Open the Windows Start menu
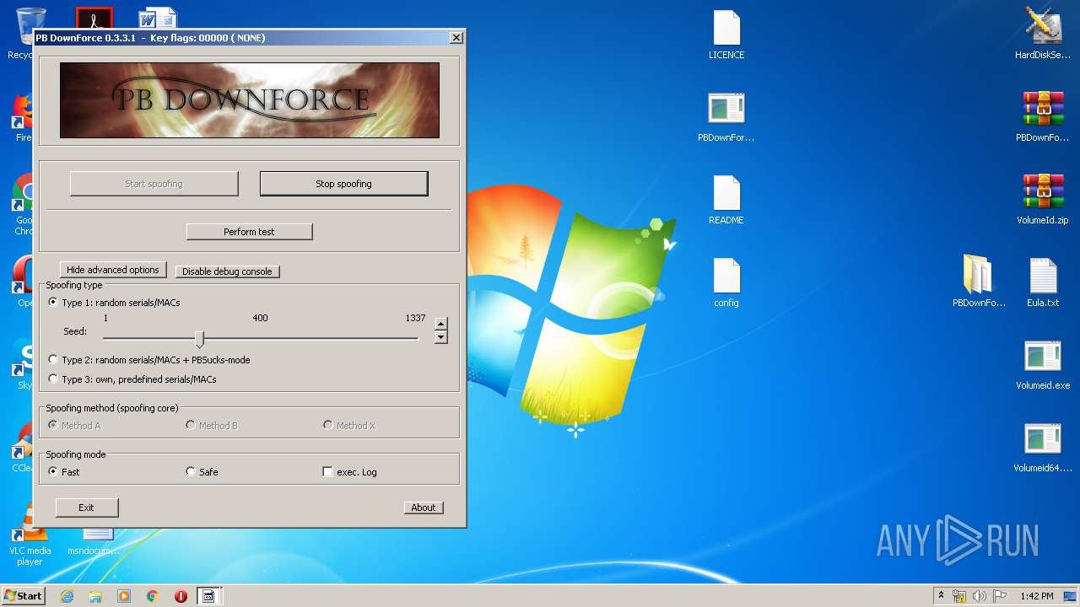The width and height of the screenshot is (1080, 607). (x=24, y=595)
